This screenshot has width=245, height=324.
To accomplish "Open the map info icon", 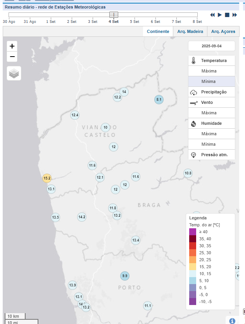I will pyautogui.click(x=232, y=321).
